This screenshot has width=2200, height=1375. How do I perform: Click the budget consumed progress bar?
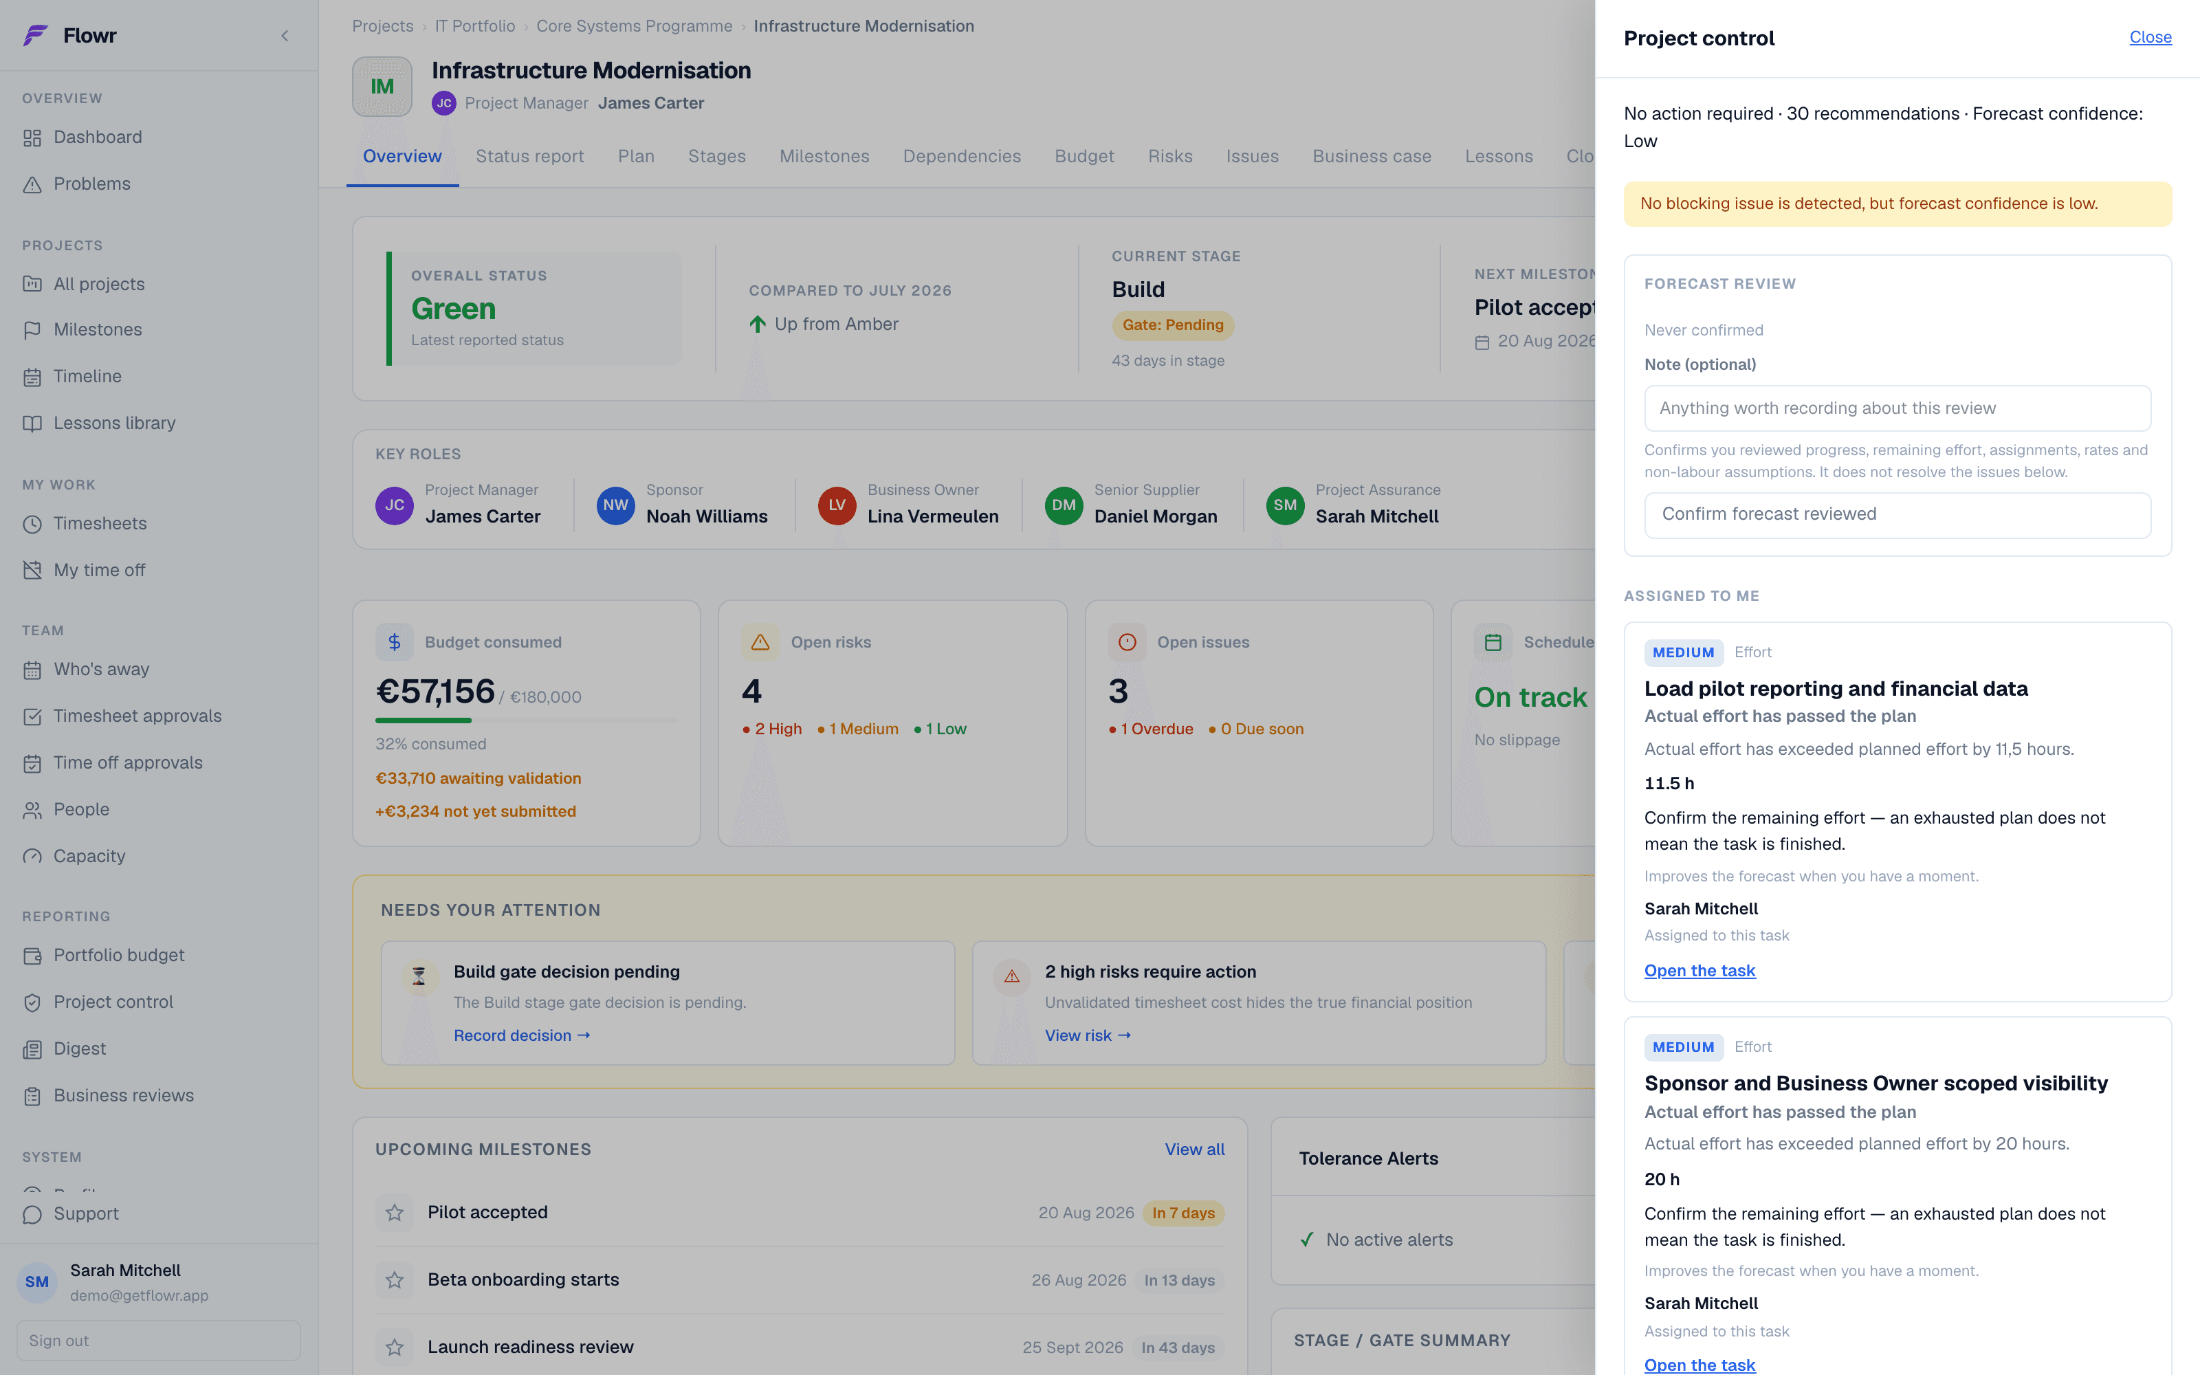pyautogui.click(x=527, y=720)
